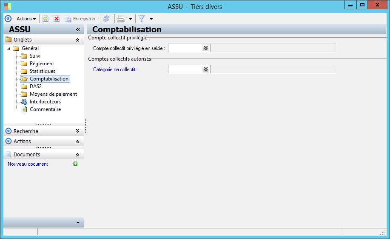Minimize the Tiers divers window

coord(350,5)
